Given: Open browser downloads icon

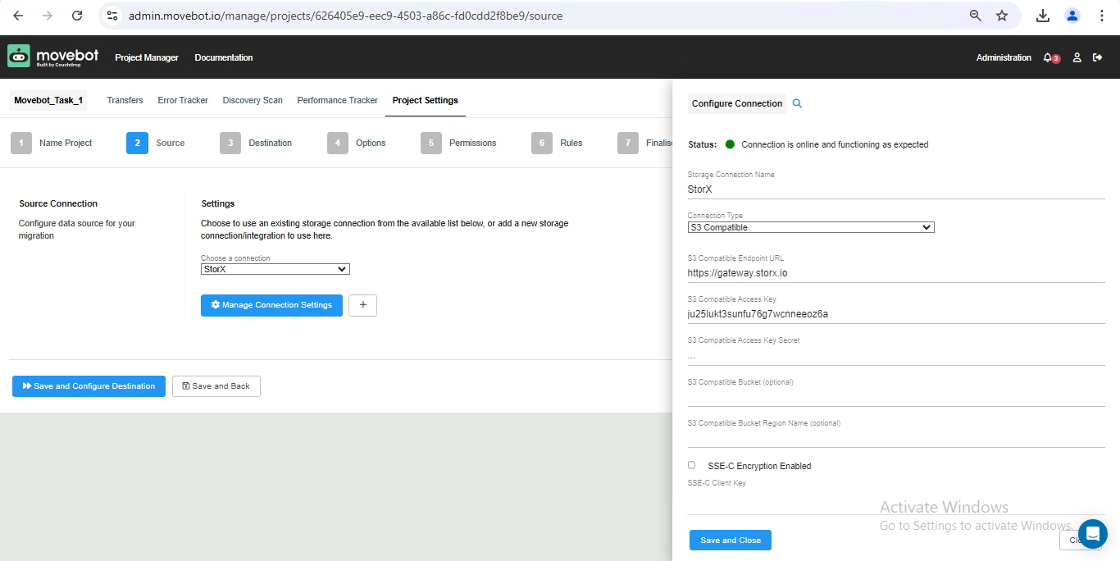Looking at the screenshot, I should 1043,16.
